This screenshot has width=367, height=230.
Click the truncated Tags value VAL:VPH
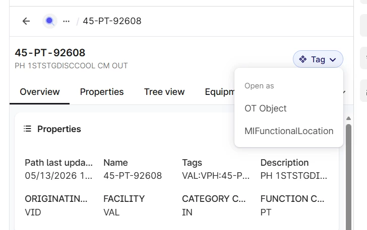[216, 176]
